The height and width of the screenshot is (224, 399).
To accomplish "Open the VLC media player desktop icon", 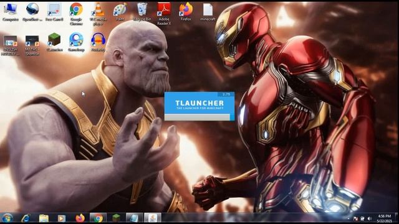I will click(98, 14).
